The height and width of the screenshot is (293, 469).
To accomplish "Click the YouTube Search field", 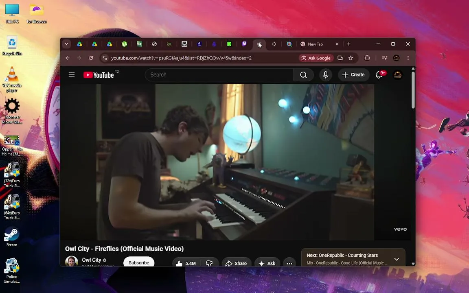I will [x=219, y=75].
